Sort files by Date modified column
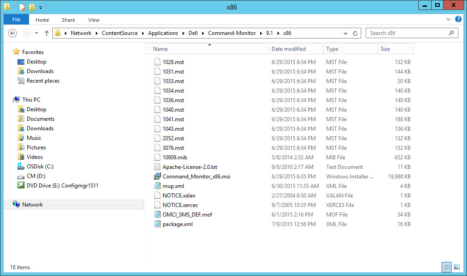Viewport: 467px width, 276px height. pyautogui.click(x=288, y=49)
